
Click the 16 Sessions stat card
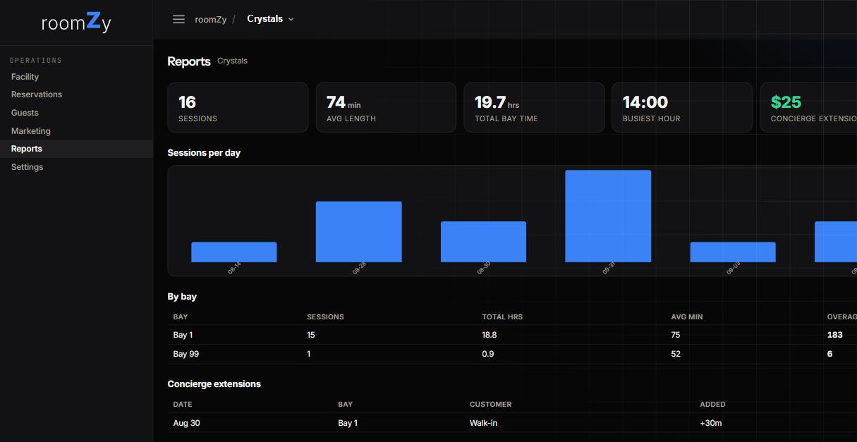[x=238, y=107]
